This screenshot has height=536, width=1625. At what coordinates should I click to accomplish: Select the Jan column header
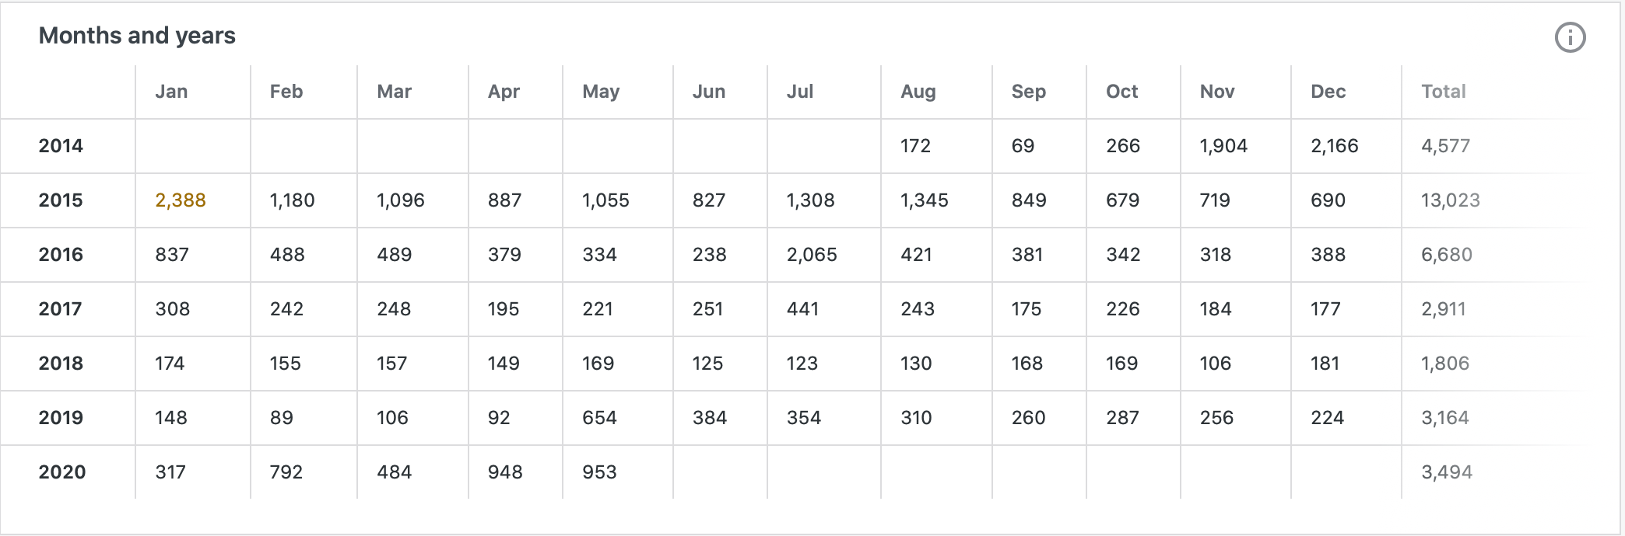click(x=171, y=92)
